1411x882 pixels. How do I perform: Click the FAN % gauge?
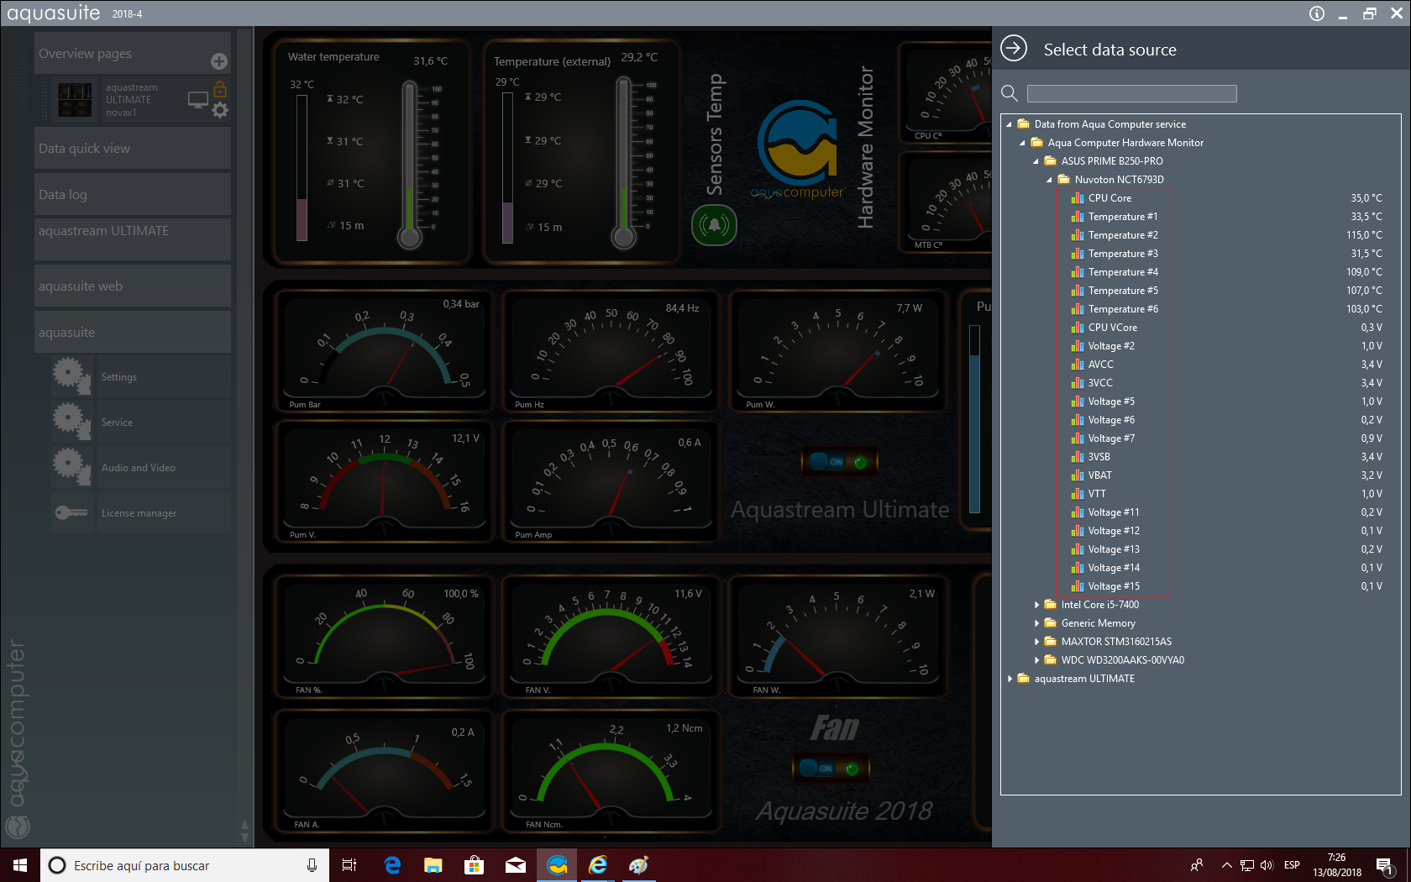pyautogui.click(x=384, y=638)
